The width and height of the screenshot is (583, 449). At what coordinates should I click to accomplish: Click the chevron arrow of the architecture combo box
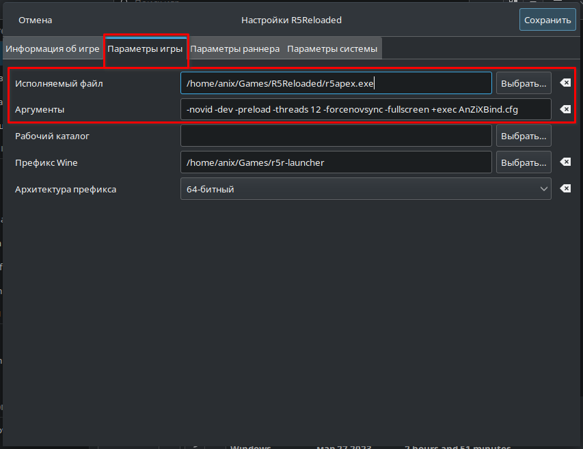[x=544, y=189]
